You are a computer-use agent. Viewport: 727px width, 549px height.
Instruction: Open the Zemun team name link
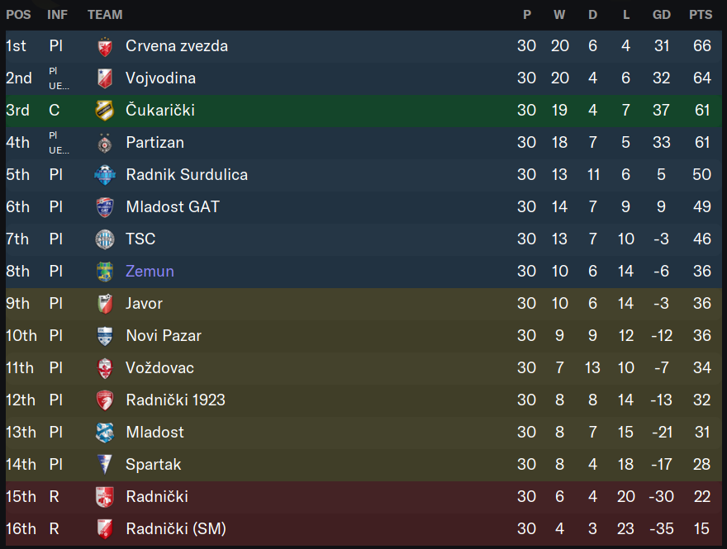[x=150, y=272]
